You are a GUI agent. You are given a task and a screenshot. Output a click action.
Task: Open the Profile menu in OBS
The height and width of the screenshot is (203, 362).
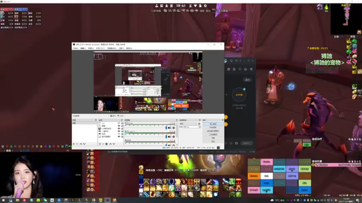(100, 48)
